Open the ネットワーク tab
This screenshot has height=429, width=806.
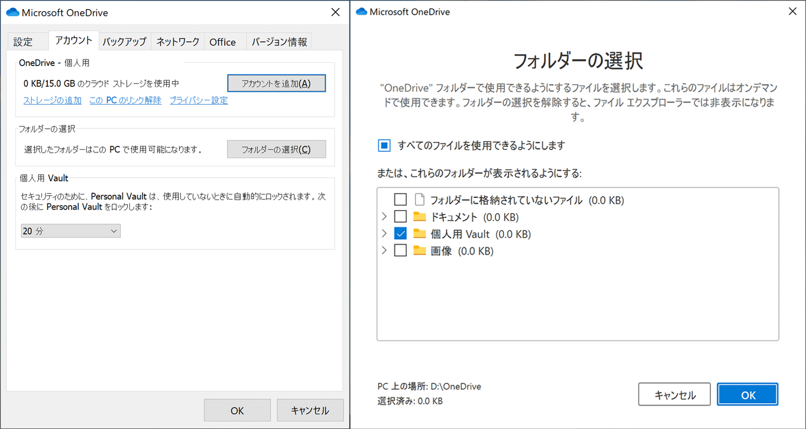[x=178, y=42]
